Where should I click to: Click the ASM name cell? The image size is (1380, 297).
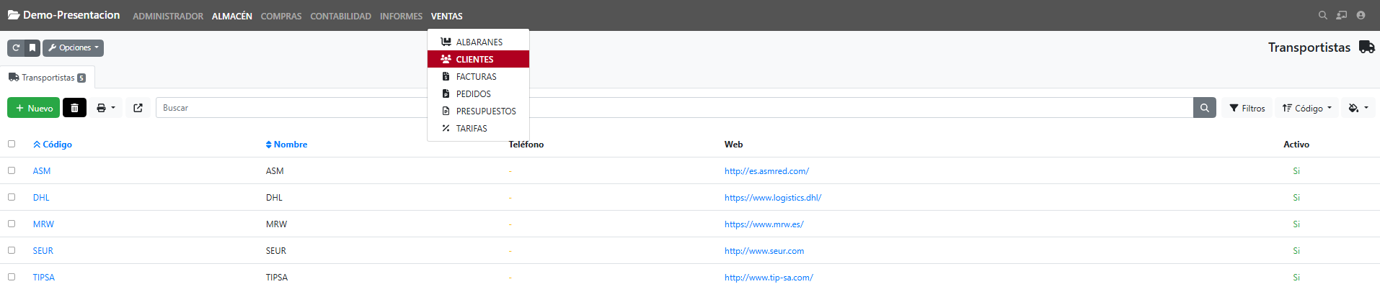275,171
